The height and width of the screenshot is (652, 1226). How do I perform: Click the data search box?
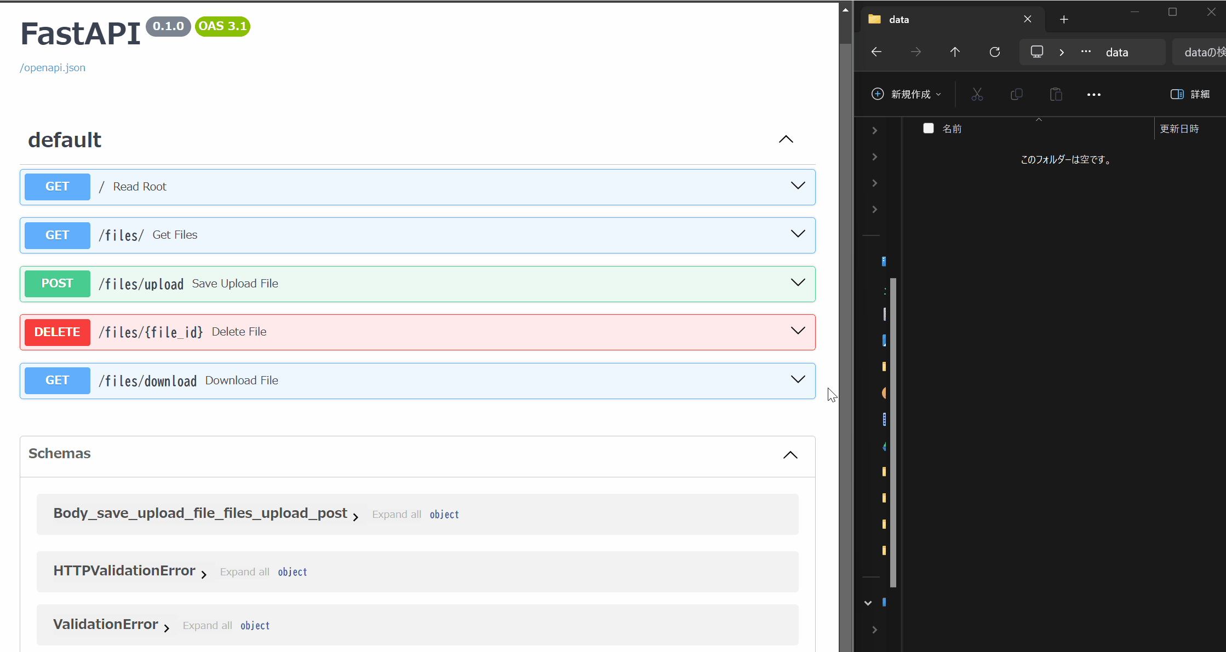[1200, 52]
